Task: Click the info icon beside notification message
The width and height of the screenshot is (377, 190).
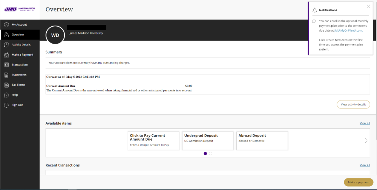Action: [314, 21]
